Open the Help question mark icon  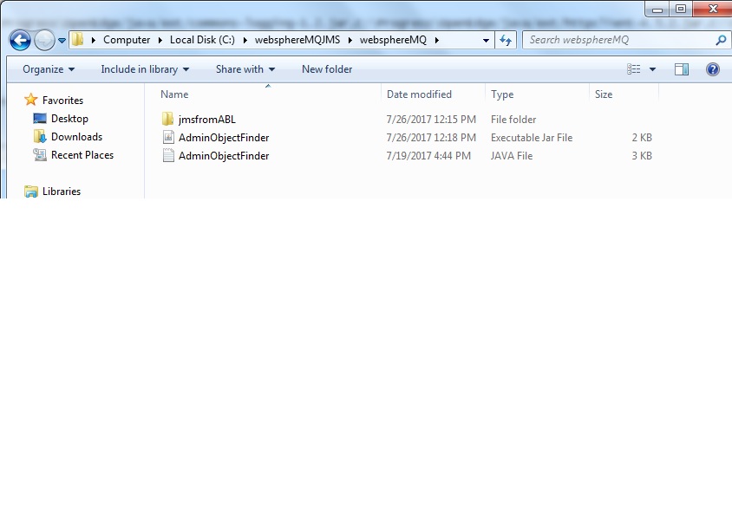(713, 69)
